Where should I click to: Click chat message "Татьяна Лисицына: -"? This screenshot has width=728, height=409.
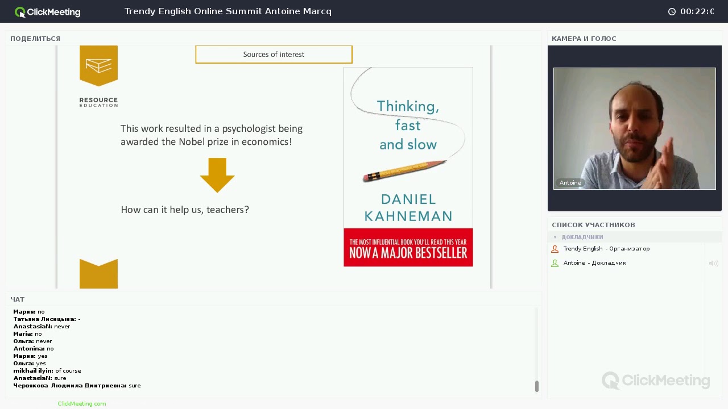47,319
